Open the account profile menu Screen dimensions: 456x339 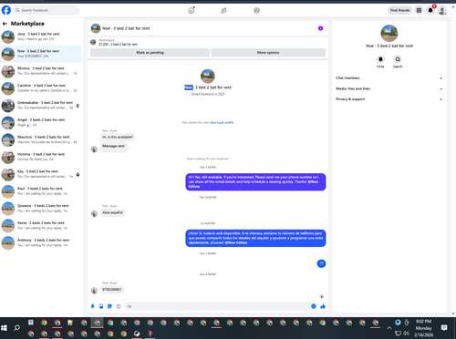tap(442, 10)
